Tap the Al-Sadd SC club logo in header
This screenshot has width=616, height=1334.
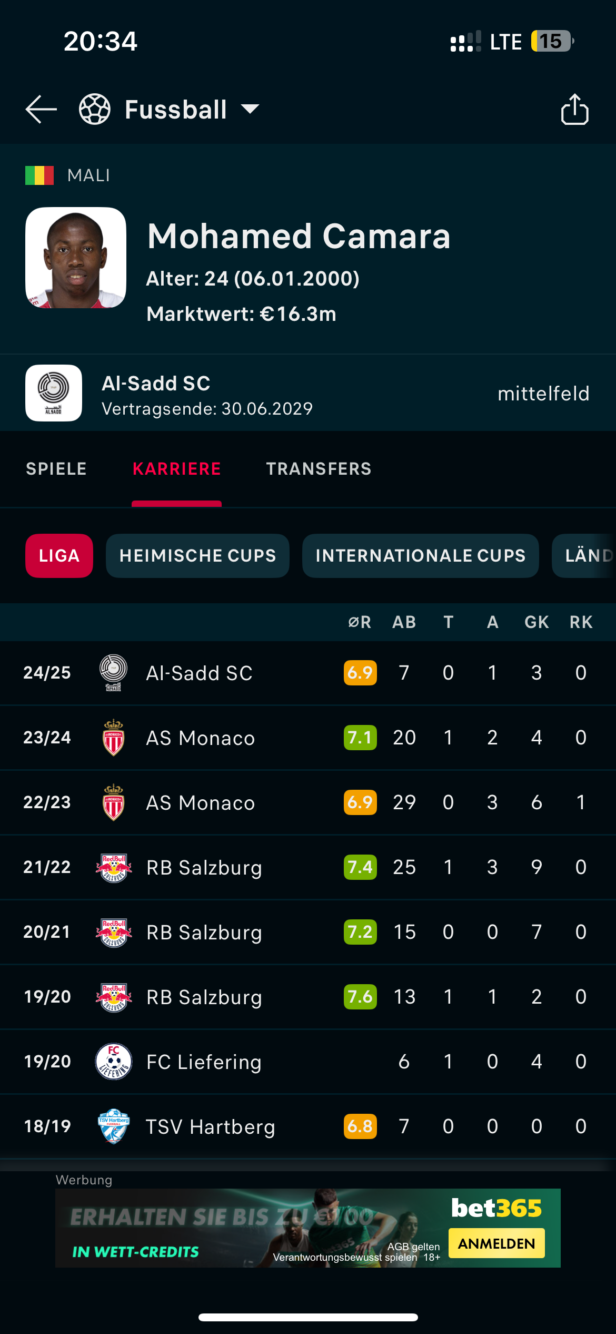(54, 393)
